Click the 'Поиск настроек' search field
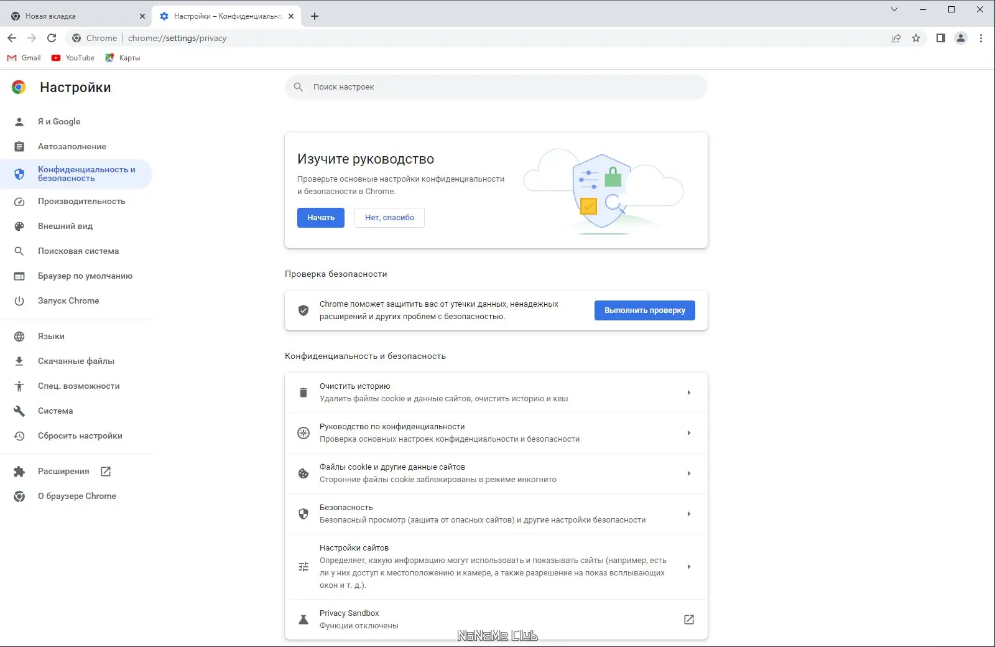This screenshot has width=995, height=647. [496, 87]
